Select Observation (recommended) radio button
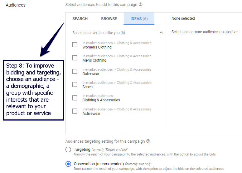 [68, 164]
